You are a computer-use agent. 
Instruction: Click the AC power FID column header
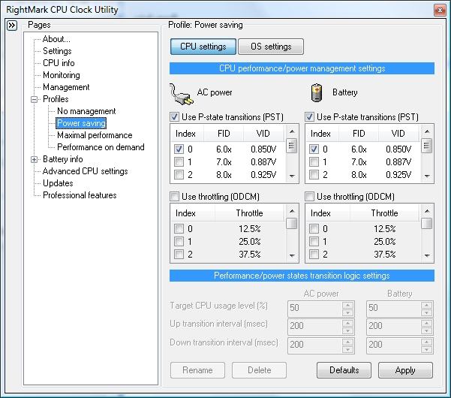tap(224, 134)
